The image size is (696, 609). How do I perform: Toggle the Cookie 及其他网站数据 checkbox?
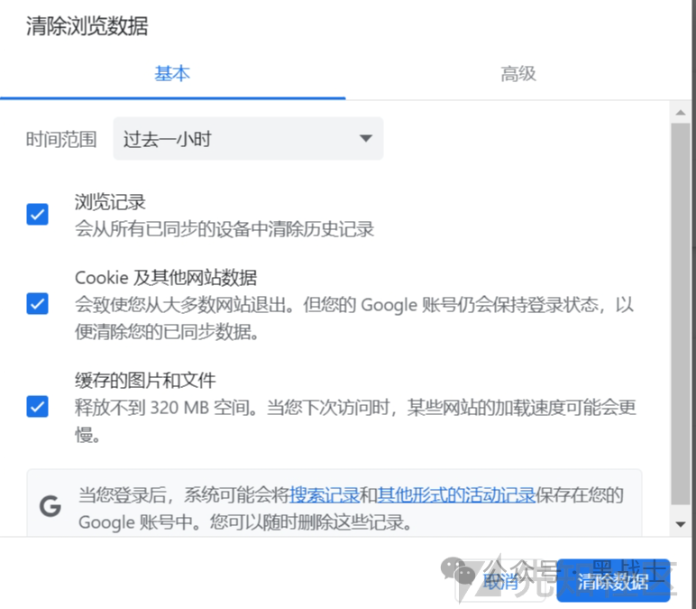click(x=37, y=303)
